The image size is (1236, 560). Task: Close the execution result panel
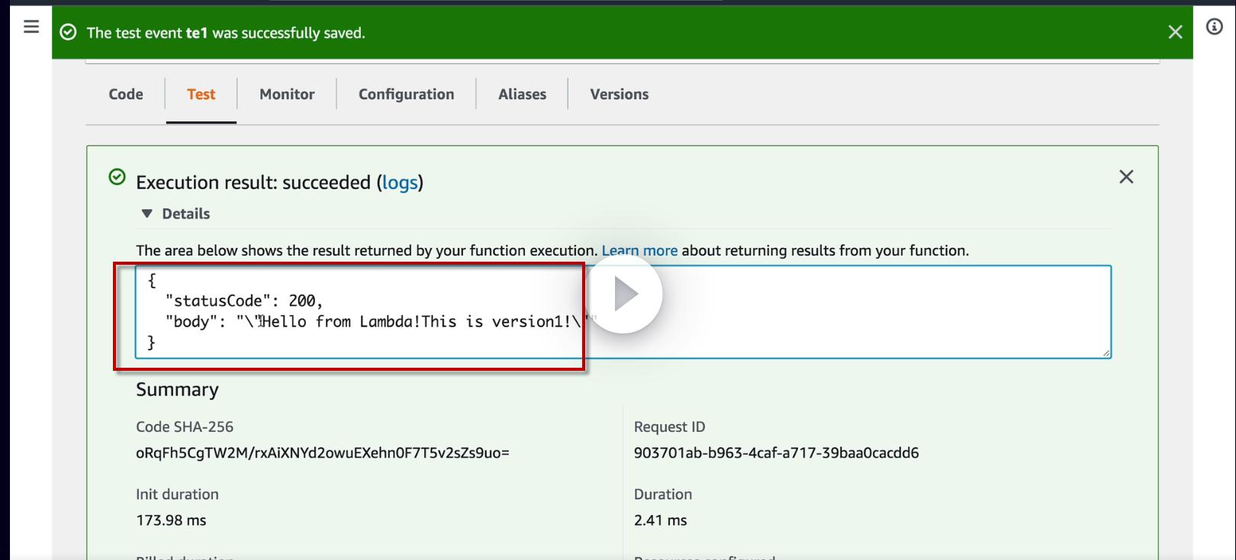(x=1126, y=177)
